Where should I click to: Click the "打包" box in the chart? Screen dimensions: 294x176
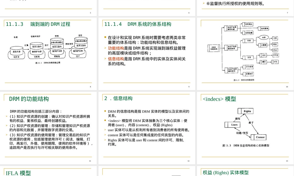(x=275, y=62)
